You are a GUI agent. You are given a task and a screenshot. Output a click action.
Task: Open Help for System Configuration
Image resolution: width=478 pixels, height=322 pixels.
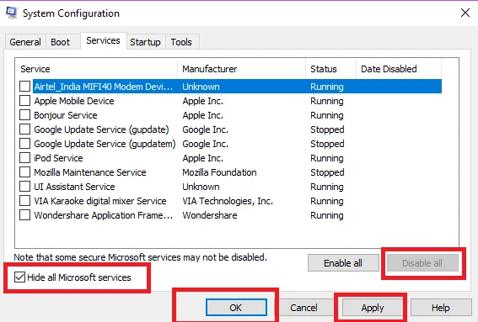tap(441, 308)
